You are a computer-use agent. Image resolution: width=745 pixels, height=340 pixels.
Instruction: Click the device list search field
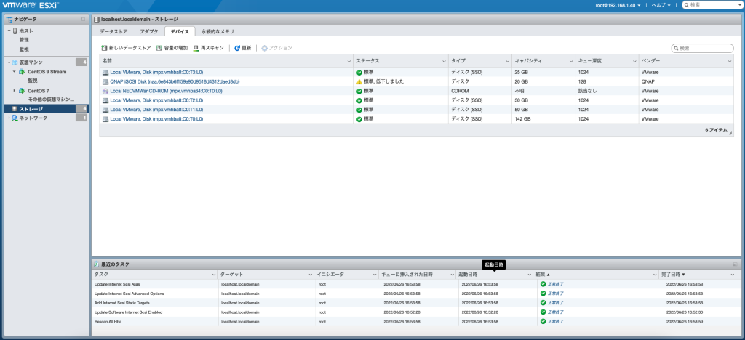point(705,48)
